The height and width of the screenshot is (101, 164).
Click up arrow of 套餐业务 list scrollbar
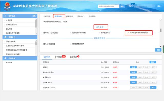point(36,41)
